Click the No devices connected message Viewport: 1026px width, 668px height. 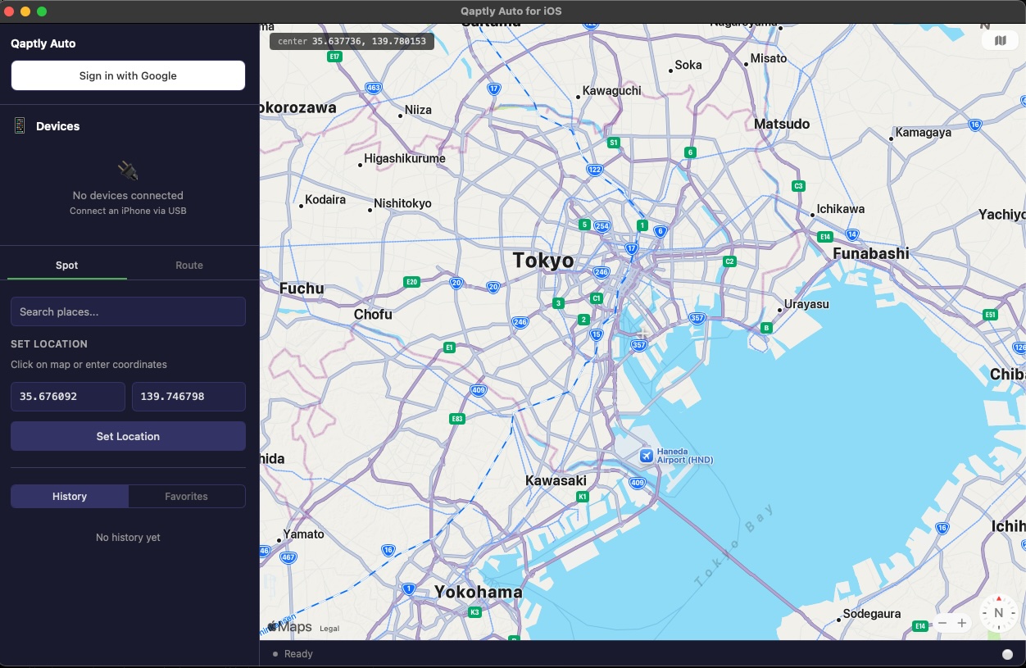pyautogui.click(x=128, y=195)
